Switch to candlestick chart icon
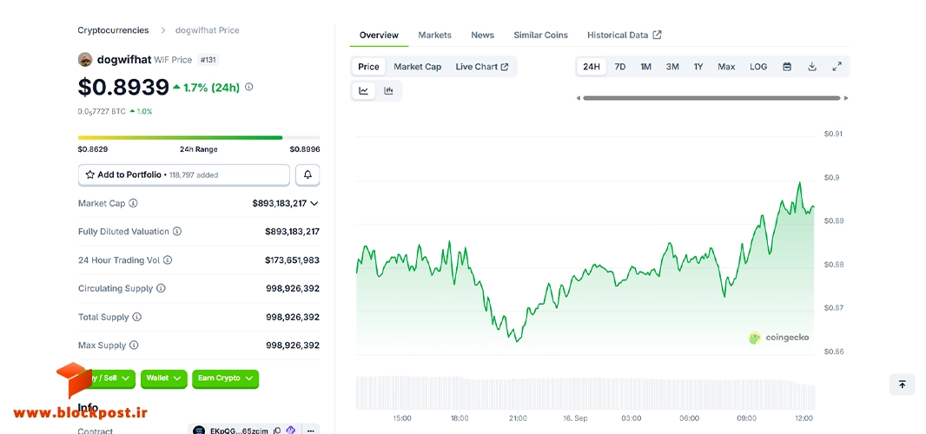Viewport: 926px width, 434px height. 388,90
